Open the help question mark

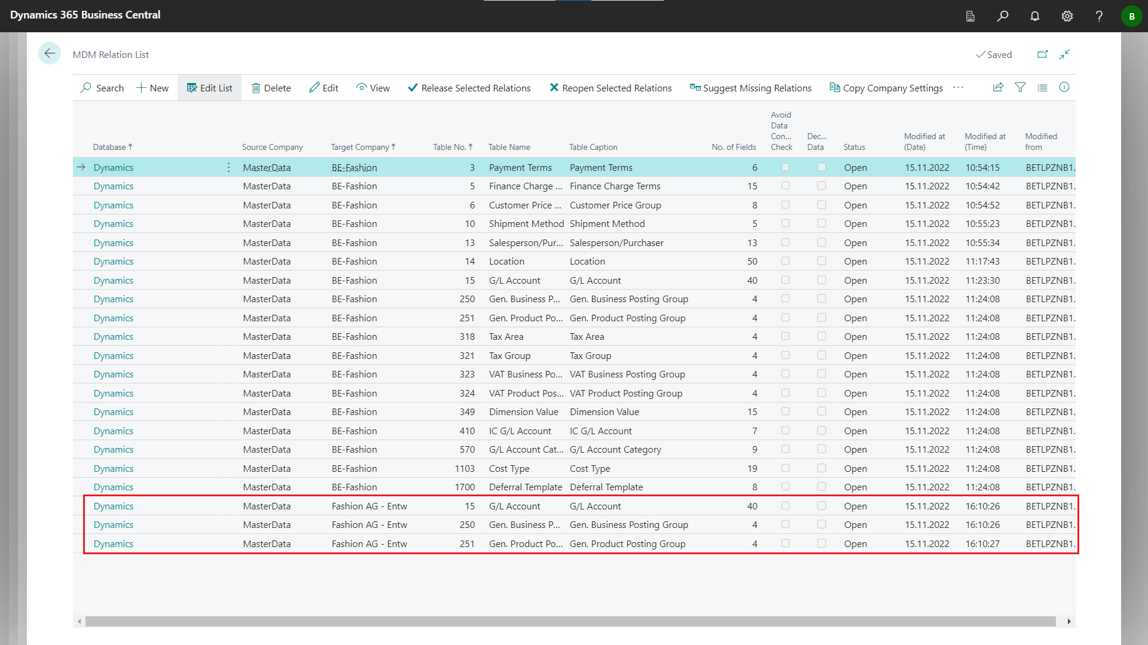click(x=1099, y=16)
